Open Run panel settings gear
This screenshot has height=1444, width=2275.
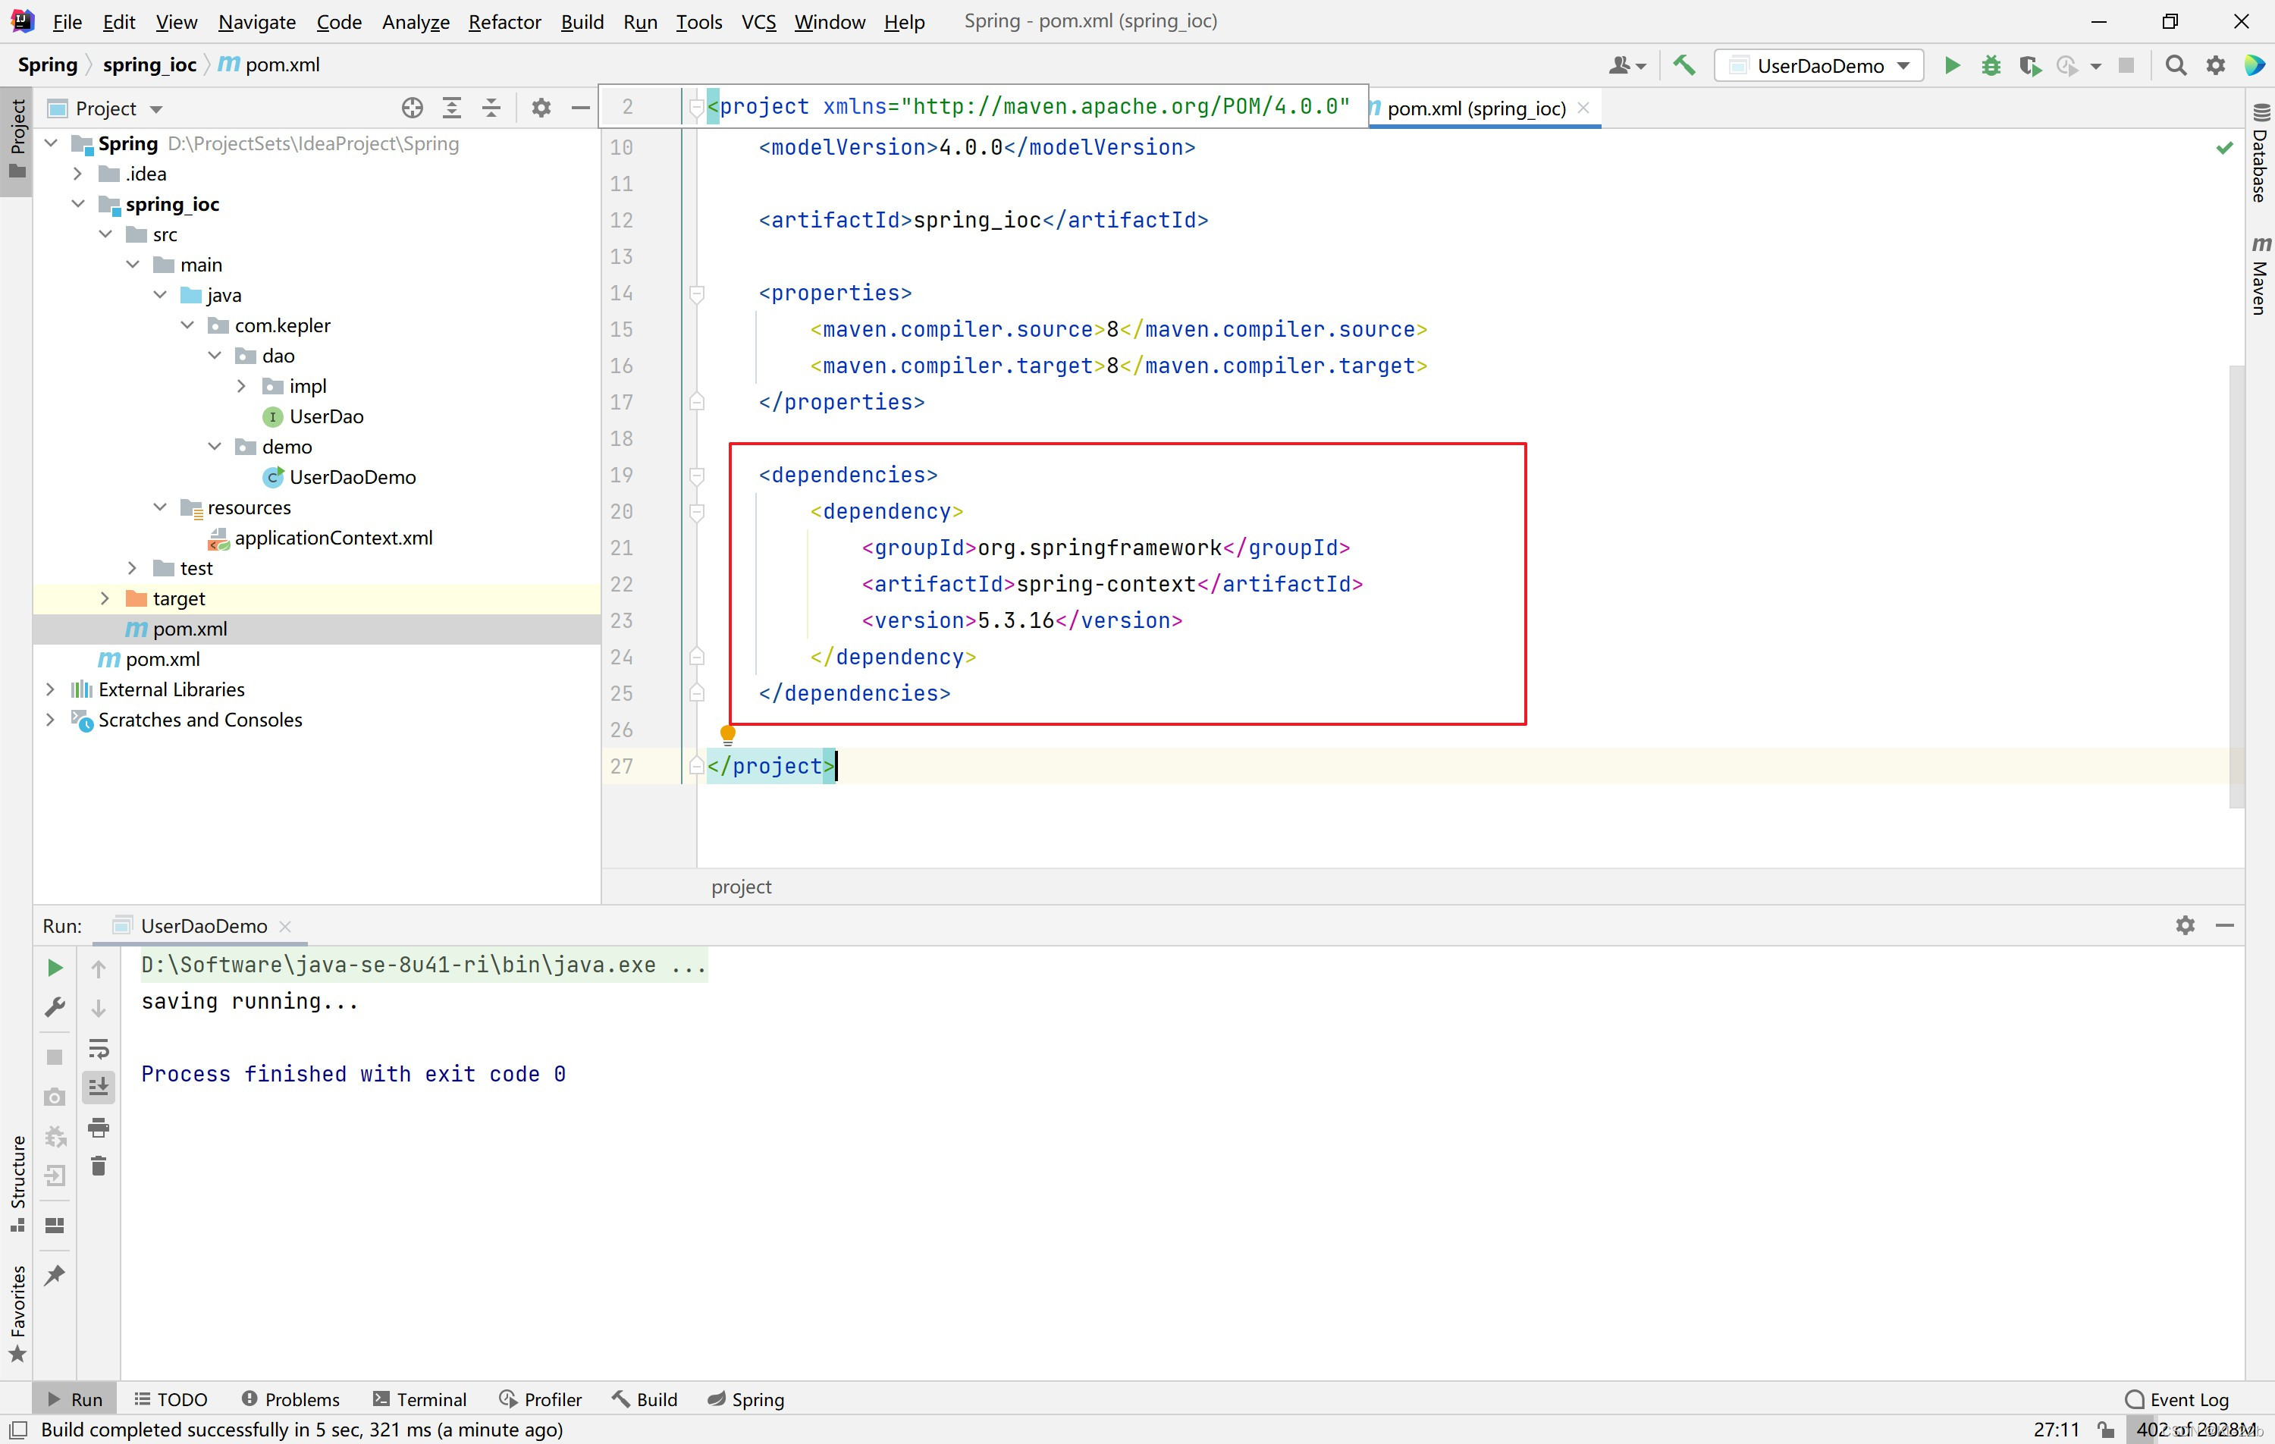[2186, 925]
